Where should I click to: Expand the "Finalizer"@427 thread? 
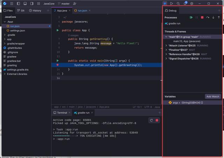click(x=166, y=50)
